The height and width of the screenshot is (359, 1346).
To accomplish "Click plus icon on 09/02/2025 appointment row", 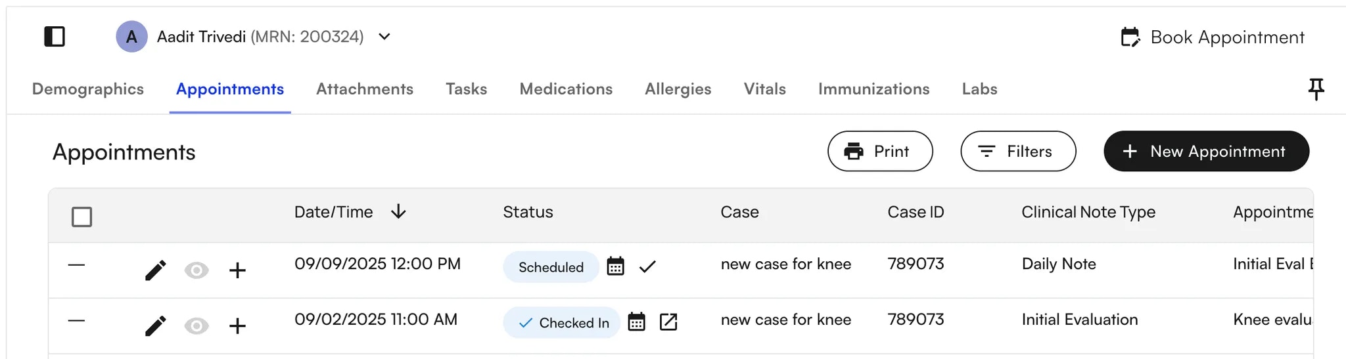I will (x=237, y=326).
